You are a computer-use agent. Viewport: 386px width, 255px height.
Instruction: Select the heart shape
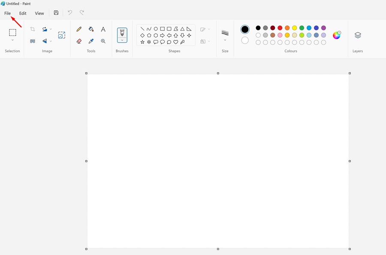176,42
